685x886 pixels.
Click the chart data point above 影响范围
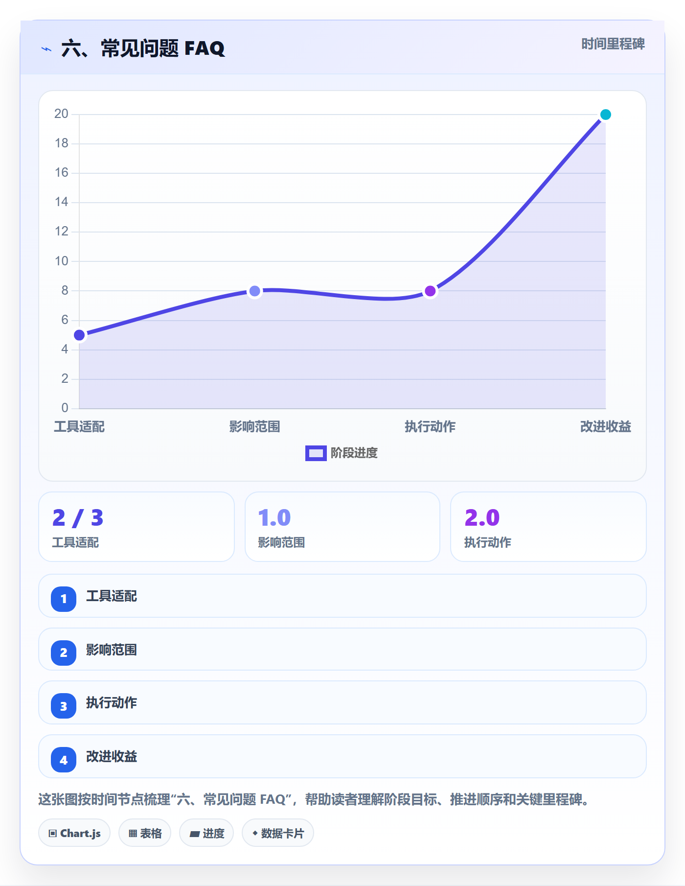click(255, 291)
